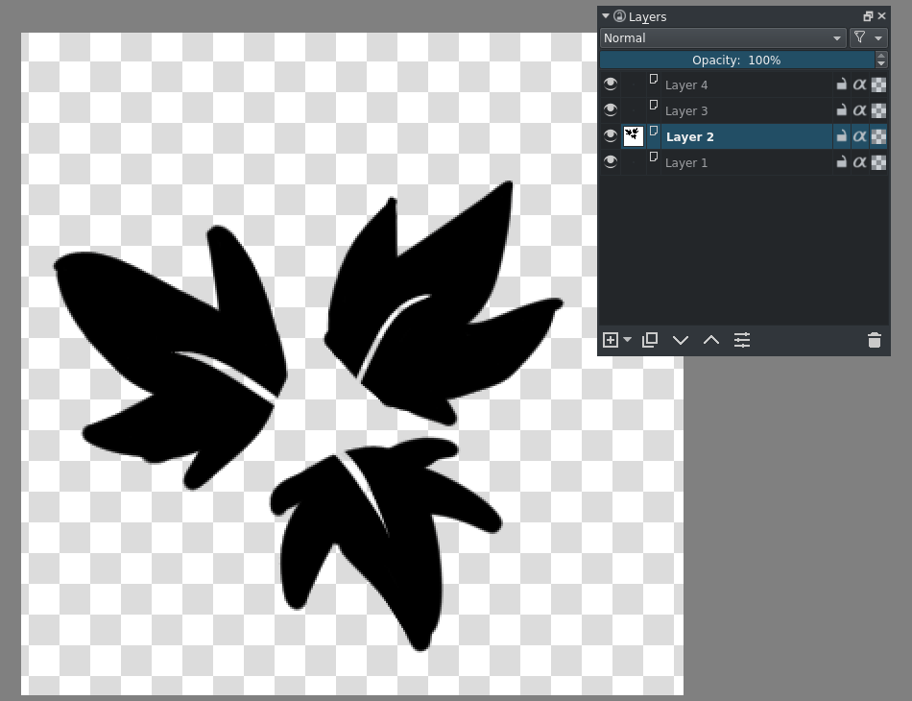Toggle visibility of Layer 1
Screen dimensions: 912x701
(611, 162)
